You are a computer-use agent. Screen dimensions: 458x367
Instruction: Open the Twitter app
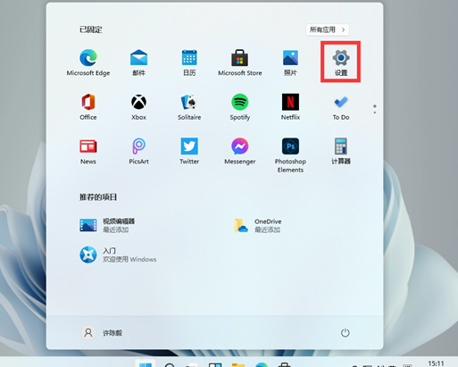point(189,151)
